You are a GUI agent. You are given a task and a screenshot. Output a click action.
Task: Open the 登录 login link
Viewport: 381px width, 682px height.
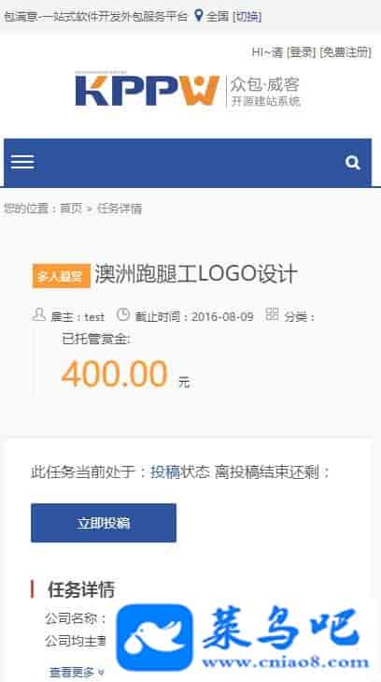(302, 52)
